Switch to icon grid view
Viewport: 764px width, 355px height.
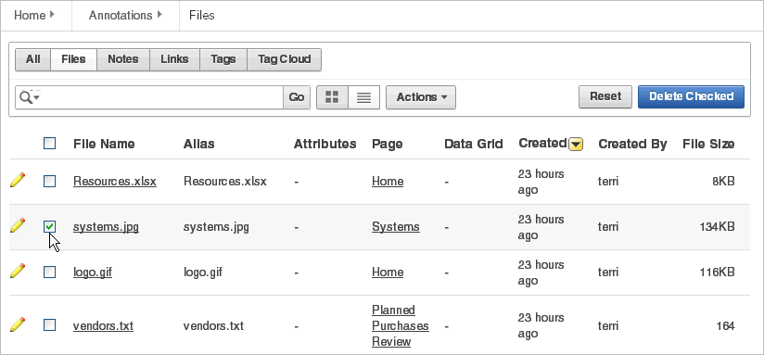click(332, 97)
